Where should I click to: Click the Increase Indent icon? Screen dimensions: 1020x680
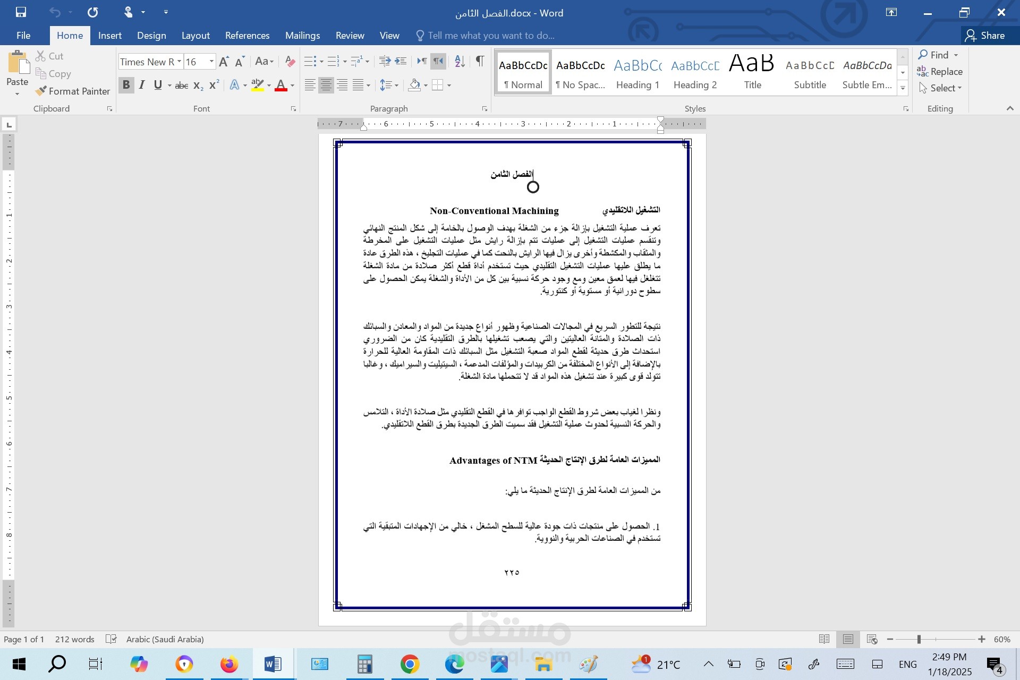(x=401, y=62)
